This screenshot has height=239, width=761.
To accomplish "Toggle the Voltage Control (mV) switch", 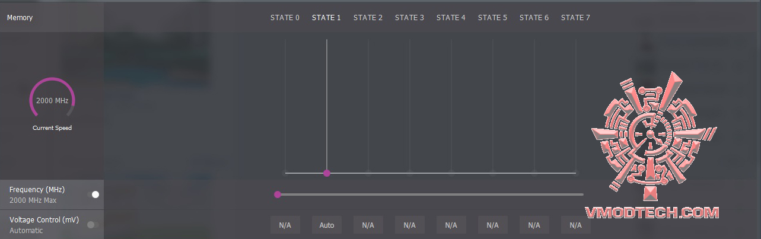I will click(x=93, y=225).
